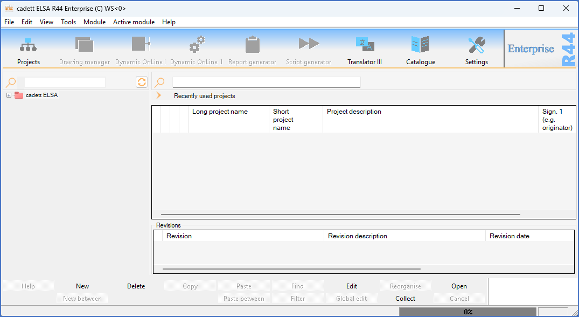Click the Open button
Image resolution: width=579 pixels, height=317 pixels.
point(459,286)
